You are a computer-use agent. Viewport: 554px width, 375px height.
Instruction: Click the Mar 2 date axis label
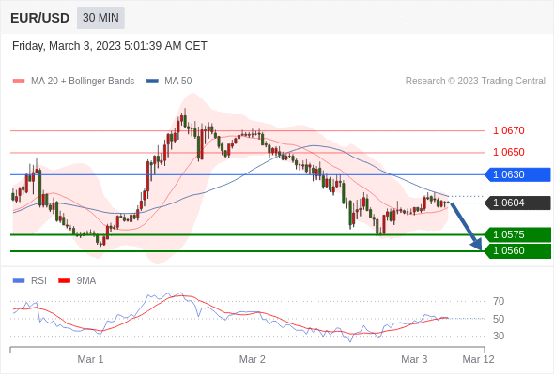tap(253, 359)
